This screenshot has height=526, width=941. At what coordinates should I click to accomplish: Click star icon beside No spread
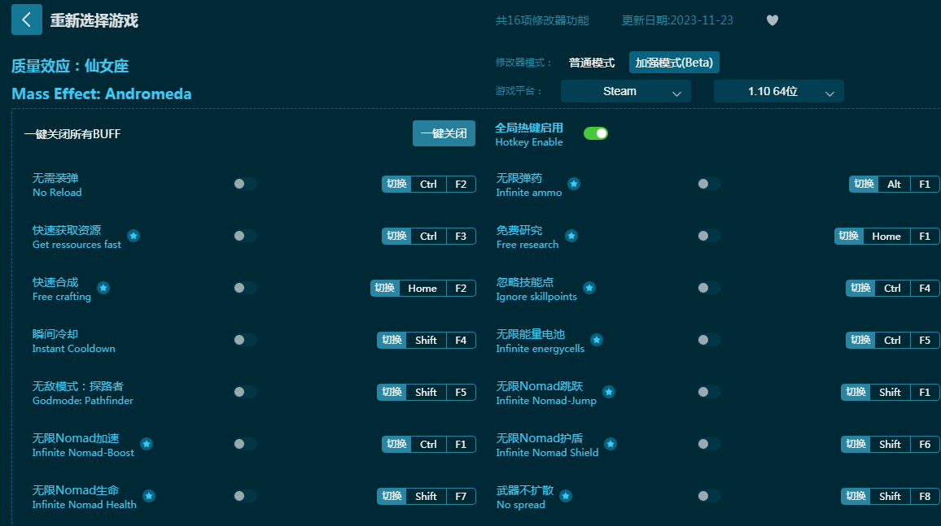click(x=565, y=496)
